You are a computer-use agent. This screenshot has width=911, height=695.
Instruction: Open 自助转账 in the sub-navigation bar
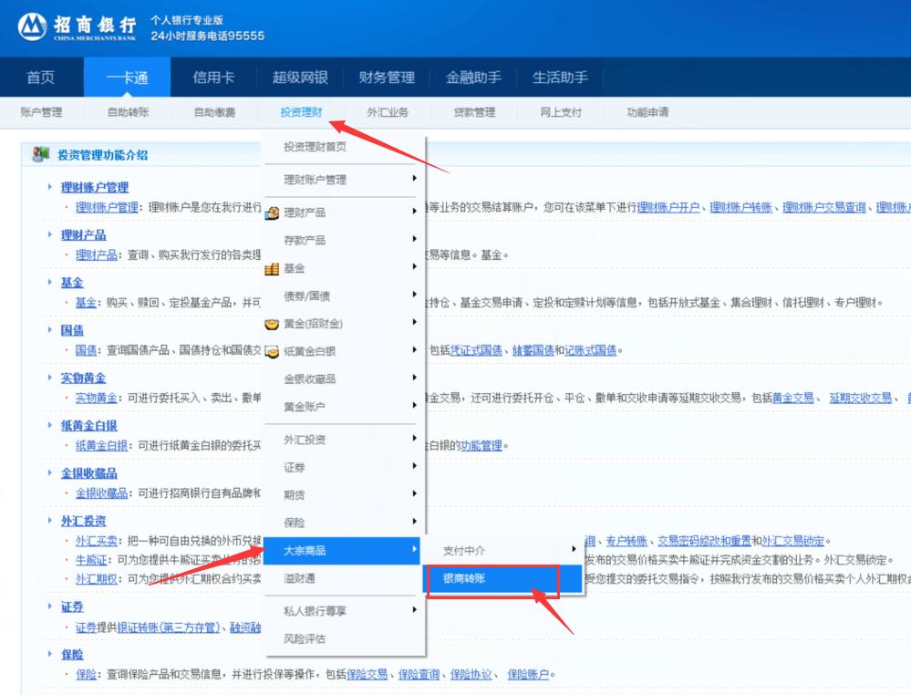pyautogui.click(x=128, y=112)
